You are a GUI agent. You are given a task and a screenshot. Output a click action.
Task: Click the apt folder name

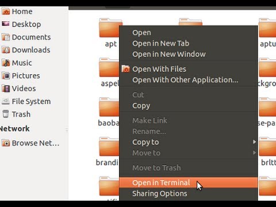(x=111, y=44)
